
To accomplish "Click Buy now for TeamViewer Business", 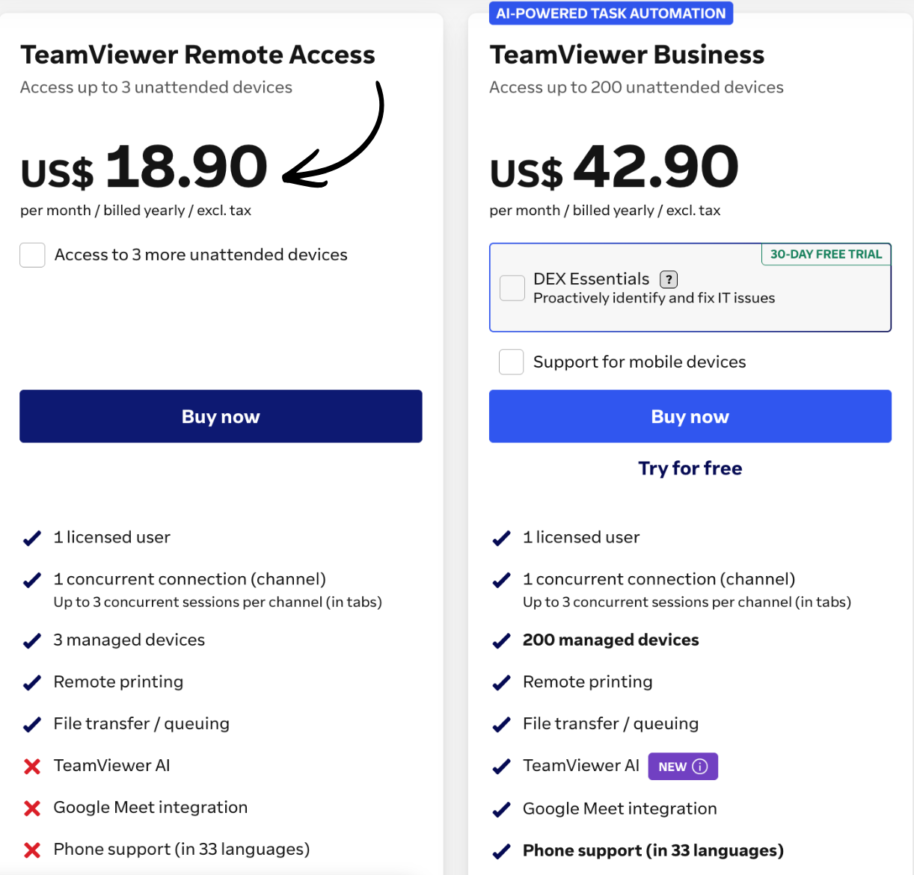I will (690, 416).
